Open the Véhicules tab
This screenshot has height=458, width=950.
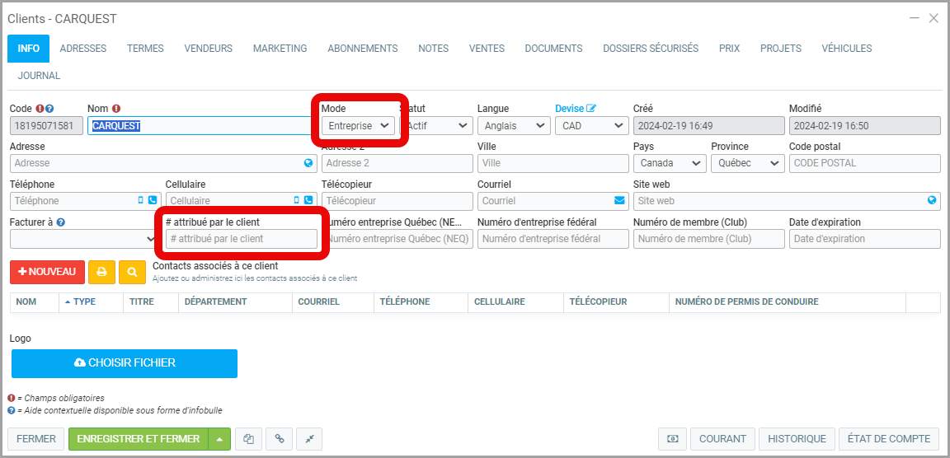(846, 49)
